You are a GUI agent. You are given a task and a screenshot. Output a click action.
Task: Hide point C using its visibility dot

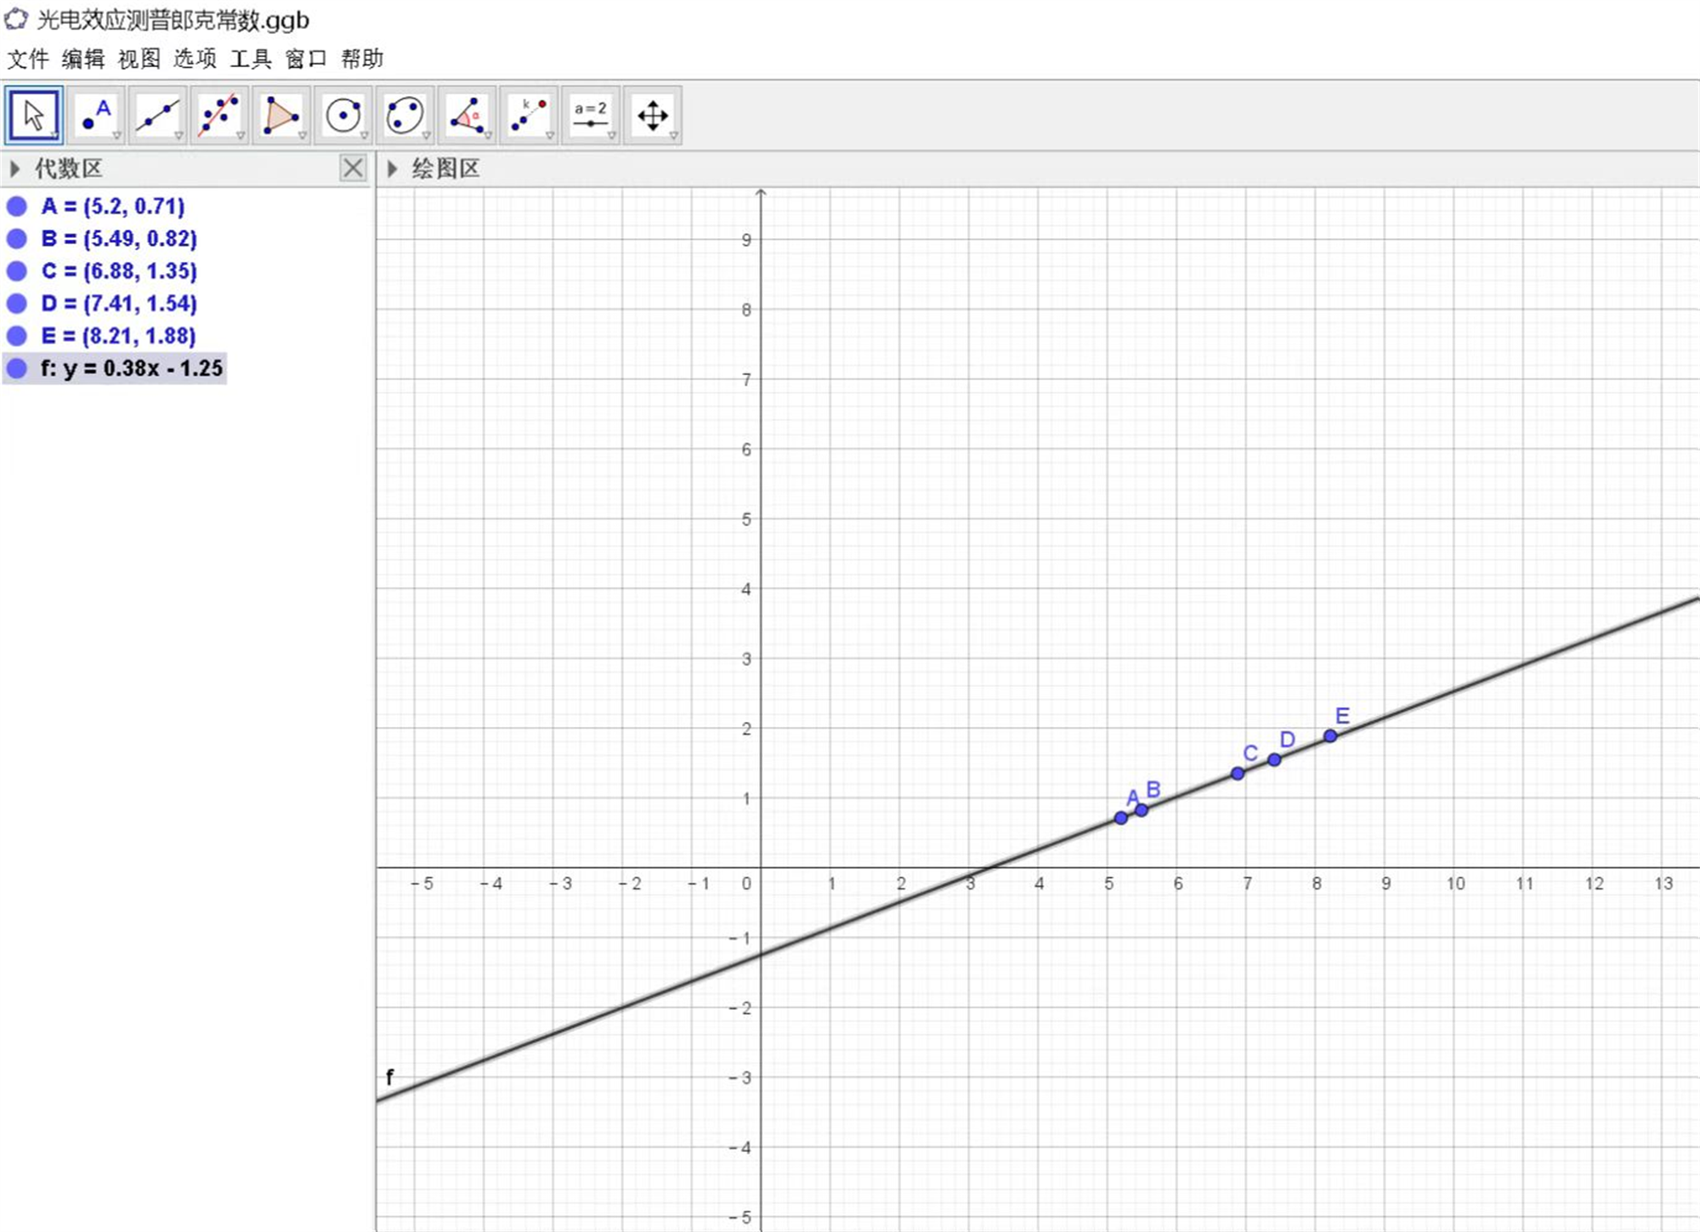[17, 271]
